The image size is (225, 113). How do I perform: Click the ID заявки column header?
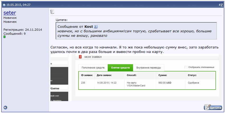click(87, 75)
